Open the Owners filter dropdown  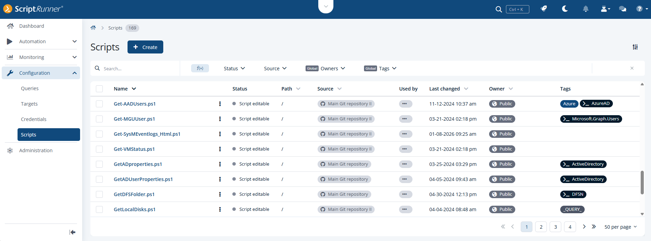point(325,69)
